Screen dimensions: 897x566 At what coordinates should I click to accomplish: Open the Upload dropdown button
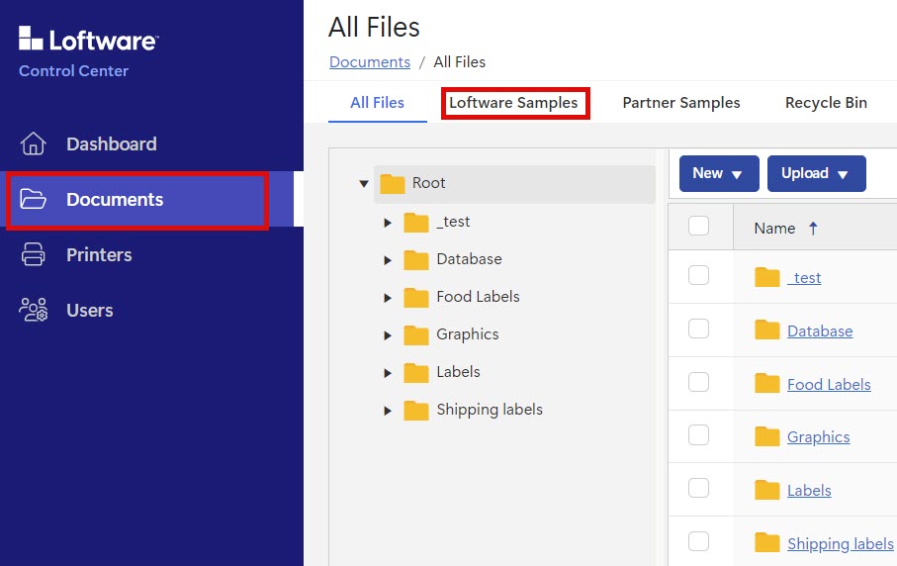(x=815, y=173)
